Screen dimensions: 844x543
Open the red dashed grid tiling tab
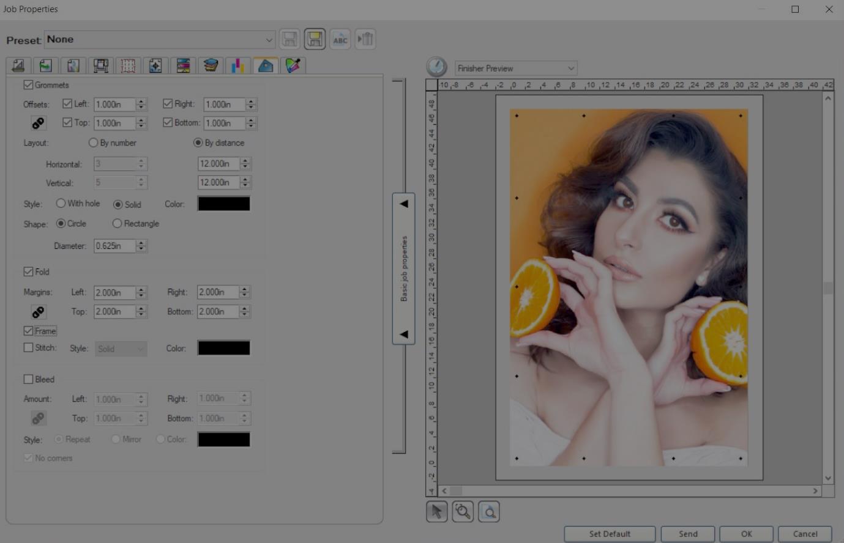pyautogui.click(x=128, y=65)
